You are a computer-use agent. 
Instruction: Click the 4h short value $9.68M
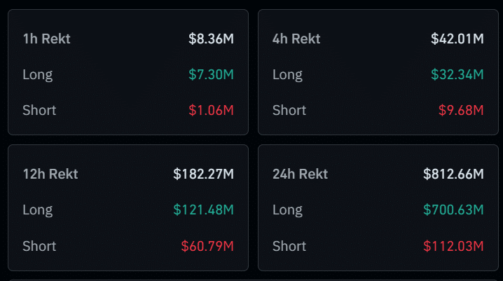461,110
